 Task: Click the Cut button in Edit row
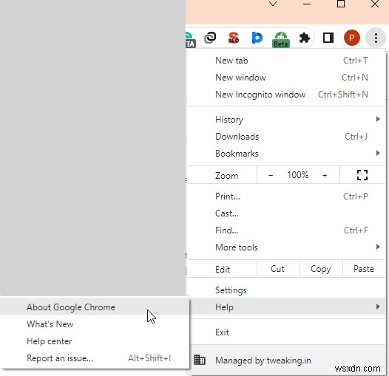[x=278, y=269]
